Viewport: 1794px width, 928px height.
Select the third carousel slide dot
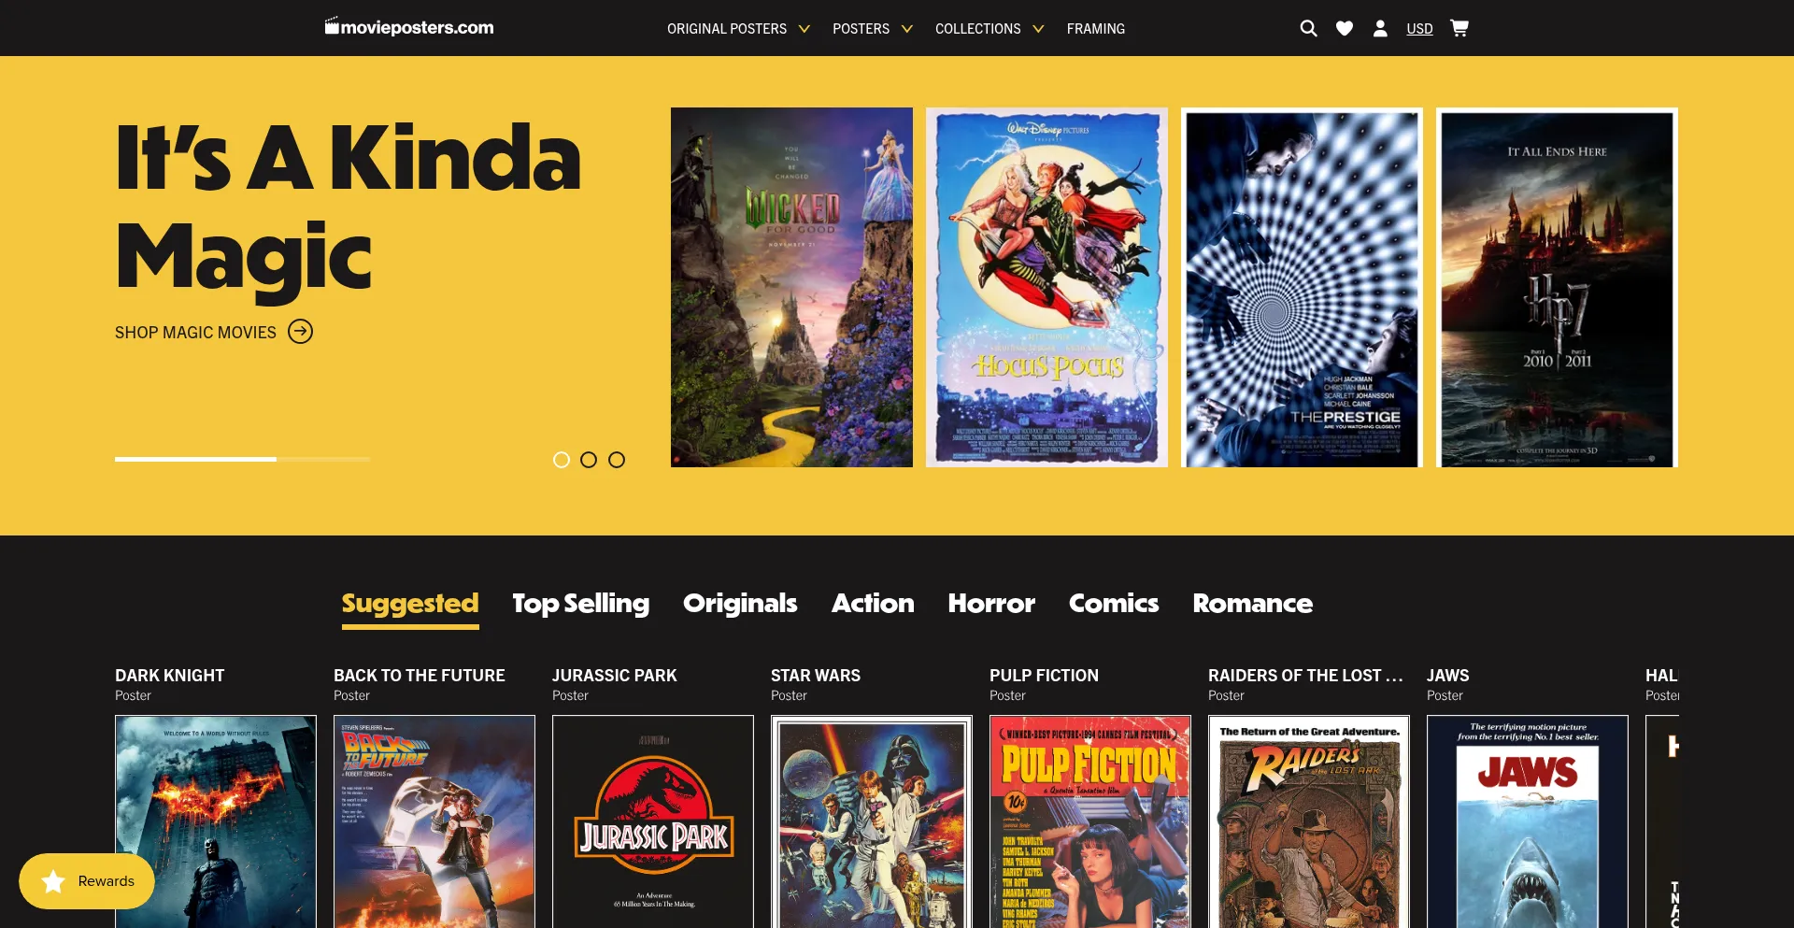[617, 460]
